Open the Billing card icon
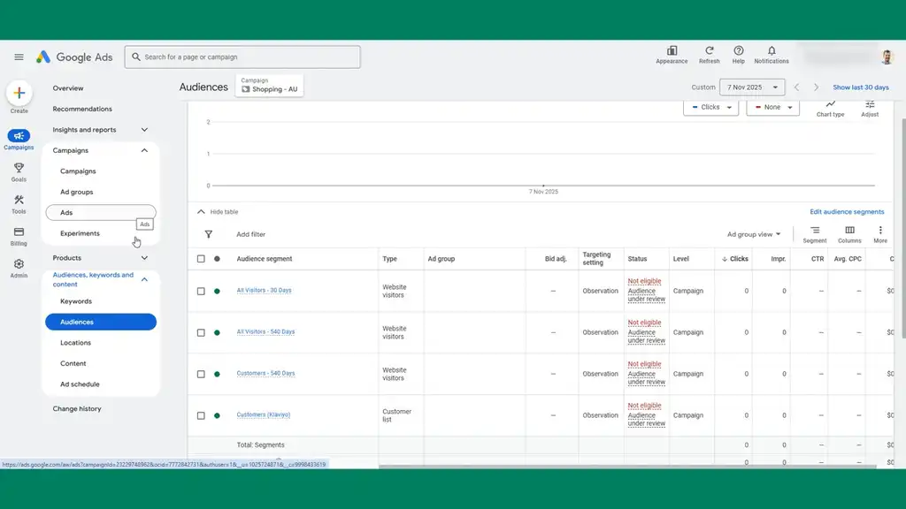 point(19,232)
